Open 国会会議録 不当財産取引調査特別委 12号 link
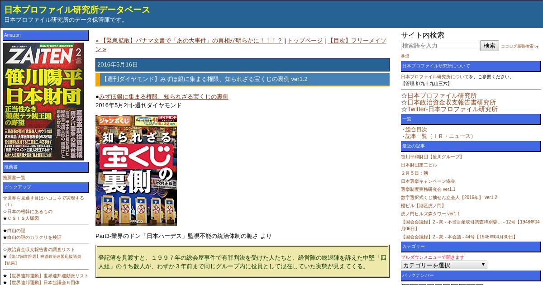The width and height of the screenshot is (543, 285). coord(470,225)
